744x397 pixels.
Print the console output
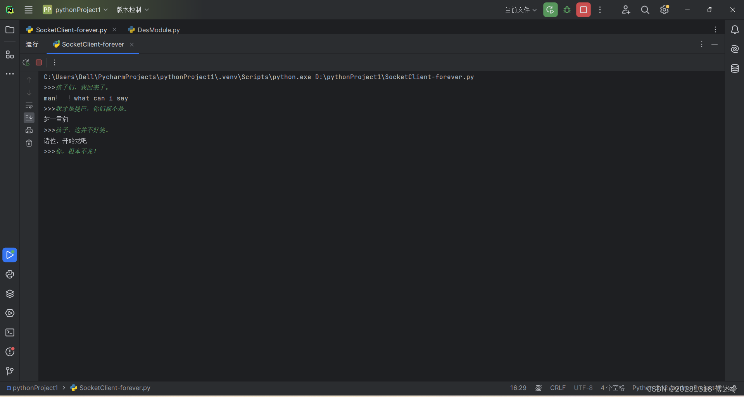tap(29, 130)
